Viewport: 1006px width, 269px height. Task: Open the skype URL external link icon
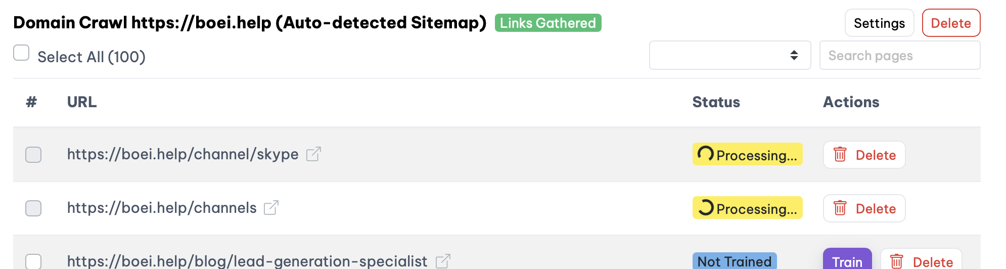pos(313,154)
